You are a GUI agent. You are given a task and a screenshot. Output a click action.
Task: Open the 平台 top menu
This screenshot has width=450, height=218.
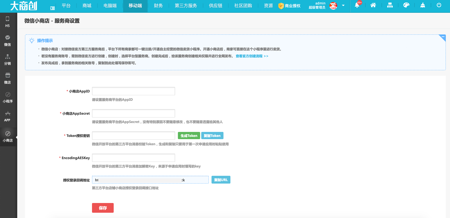[x=66, y=6]
